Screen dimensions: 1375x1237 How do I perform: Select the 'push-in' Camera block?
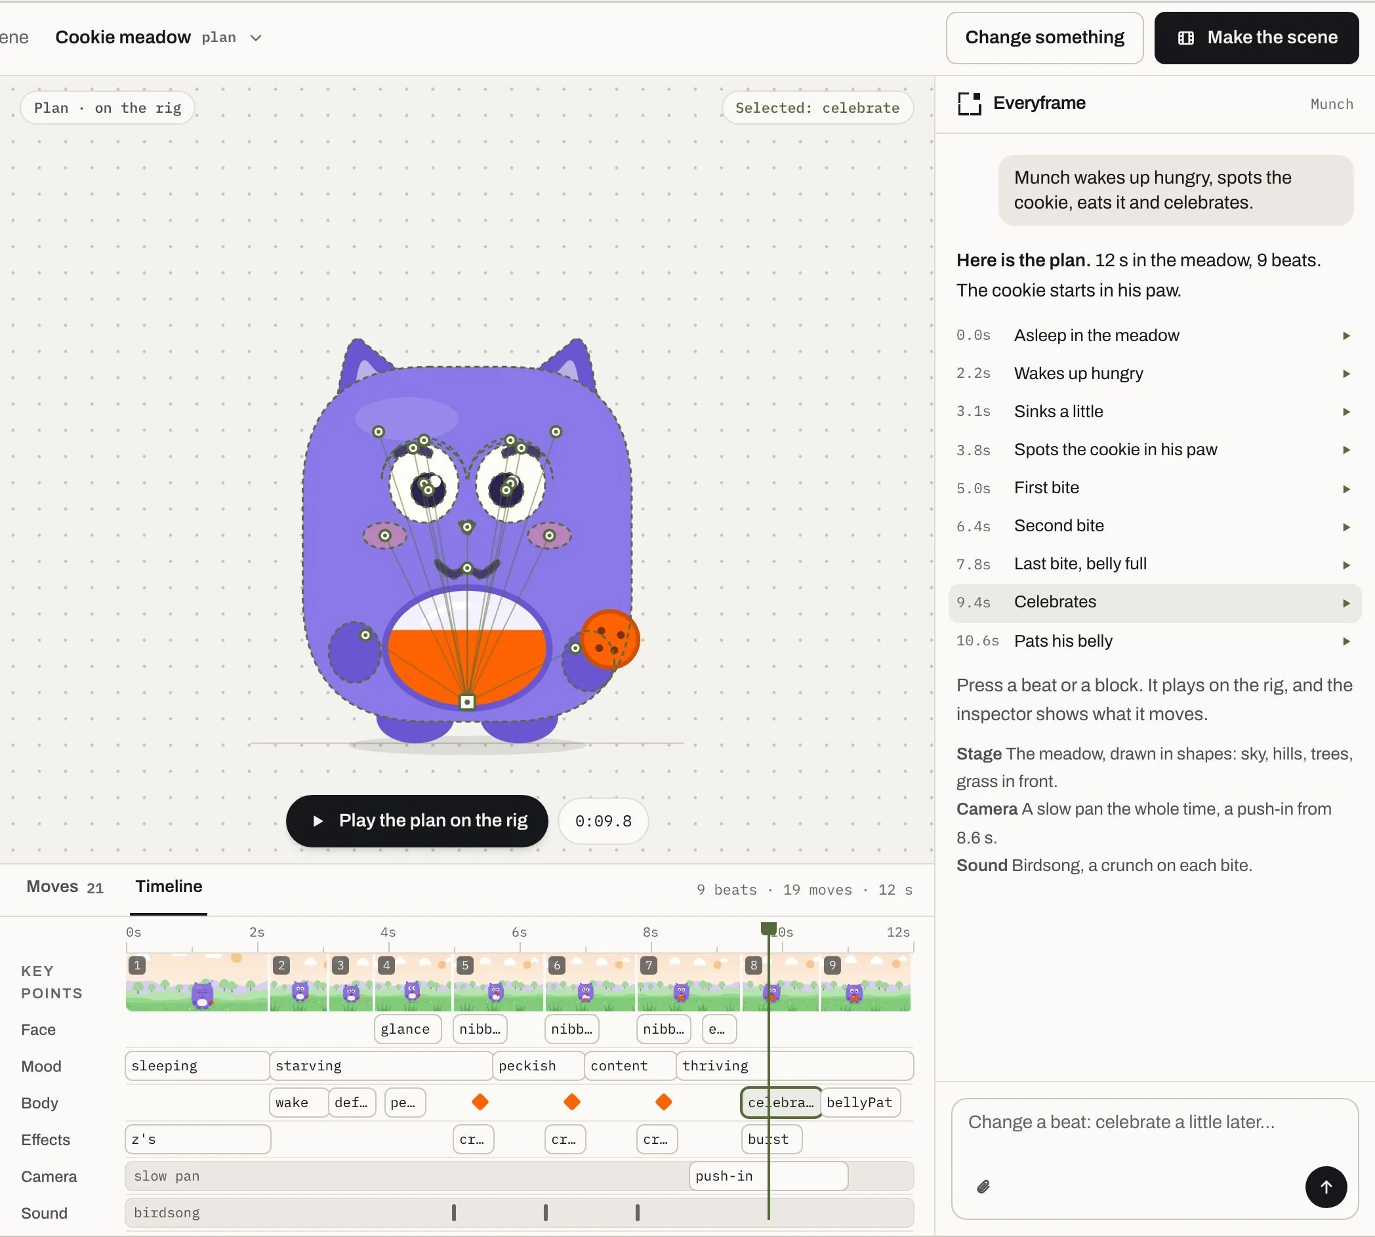[x=768, y=1176]
